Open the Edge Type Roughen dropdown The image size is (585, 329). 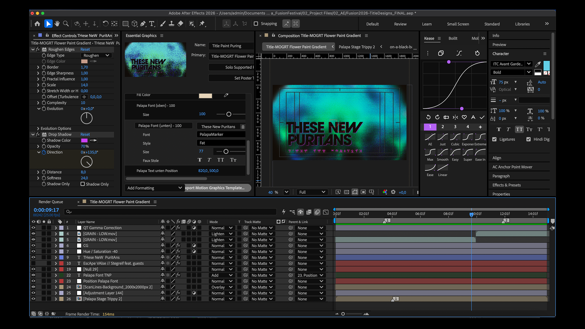(96, 55)
